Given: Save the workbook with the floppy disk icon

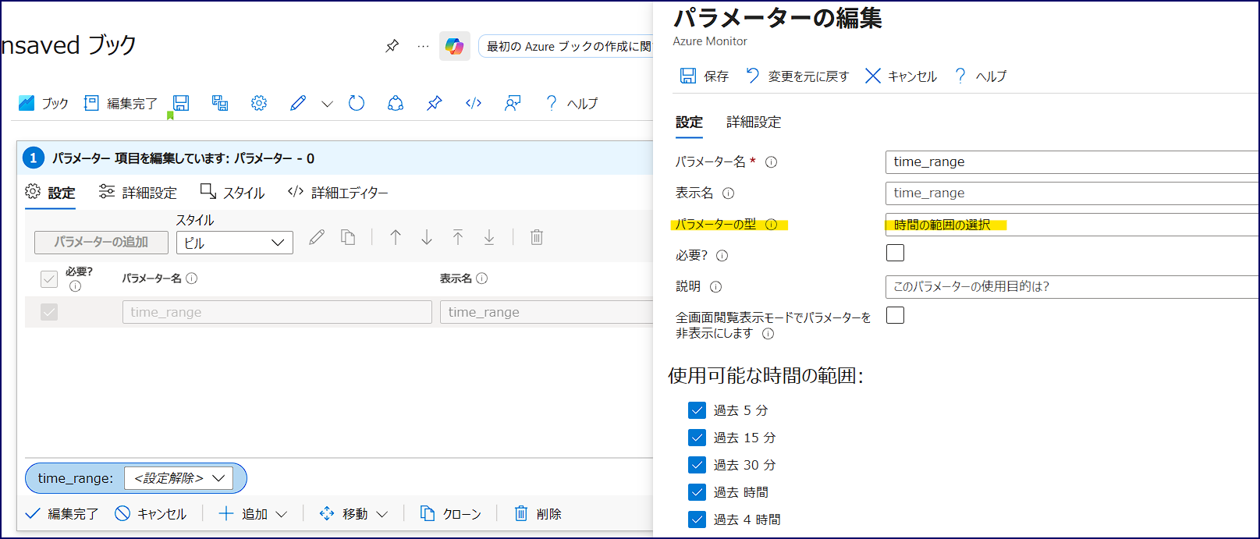Looking at the screenshot, I should click(x=181, y=103).
